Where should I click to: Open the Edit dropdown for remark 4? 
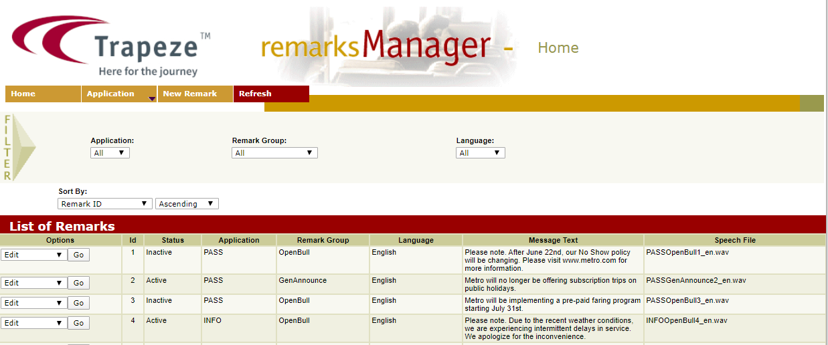click(x=33, y=323)
